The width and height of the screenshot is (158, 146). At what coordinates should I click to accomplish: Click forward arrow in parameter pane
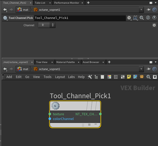[x=11, y=10]
